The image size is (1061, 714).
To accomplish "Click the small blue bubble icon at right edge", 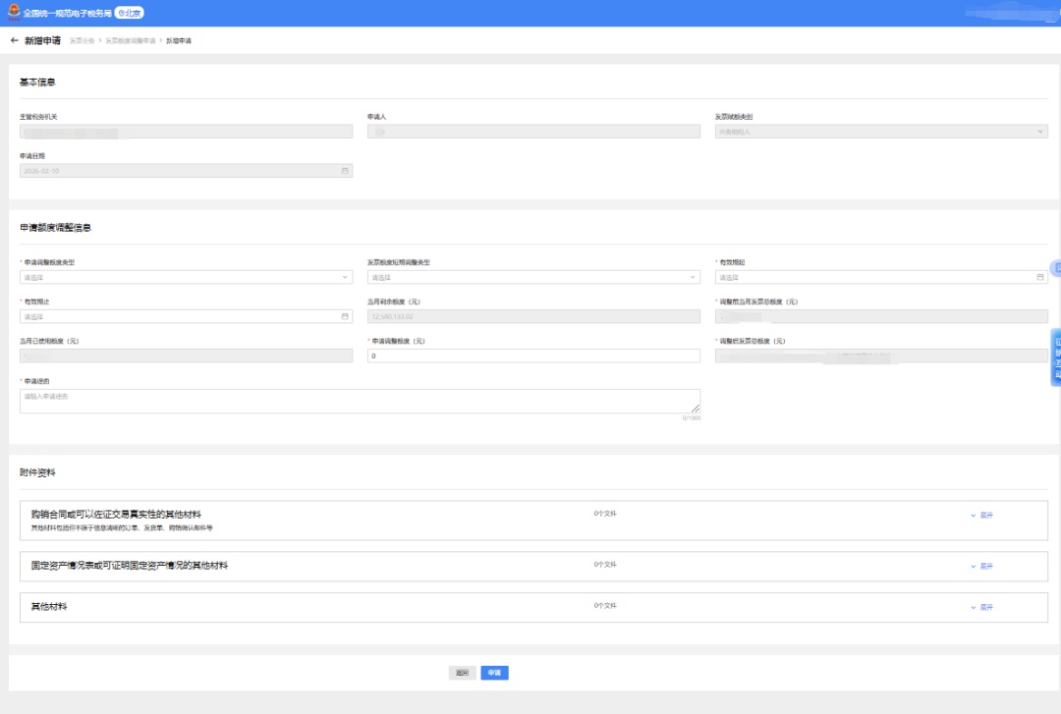I will point(1056,267).
